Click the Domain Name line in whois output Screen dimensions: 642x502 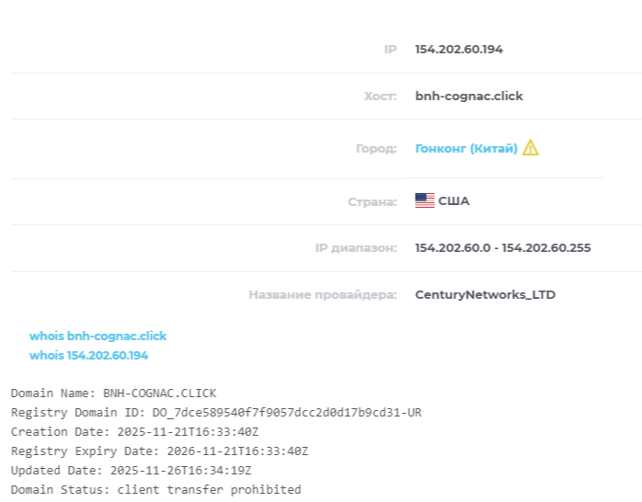tap(113, 393)
